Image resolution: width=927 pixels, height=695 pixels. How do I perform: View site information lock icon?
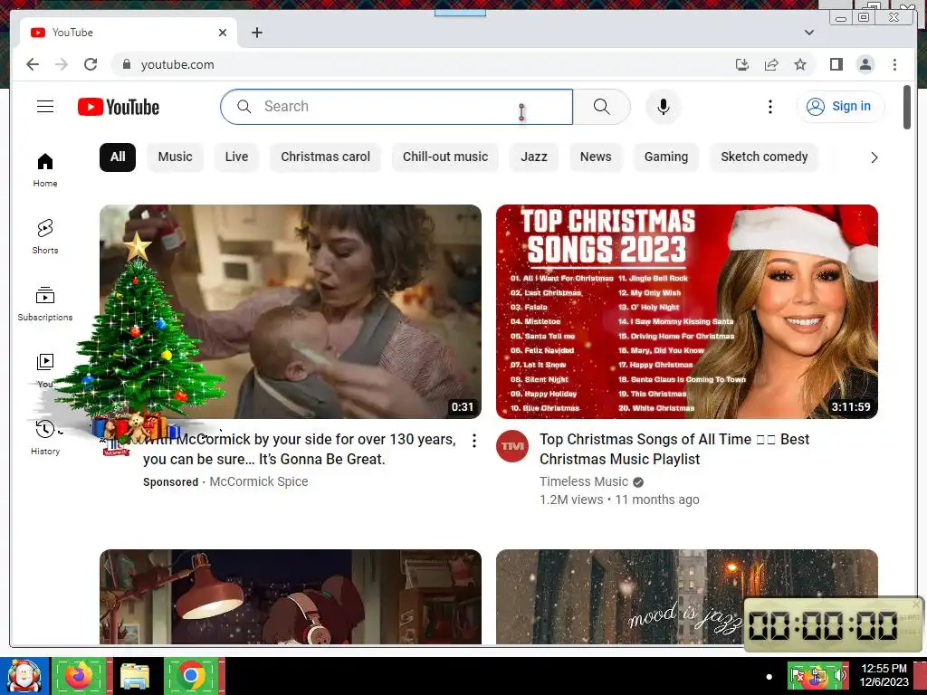[127, 64]
